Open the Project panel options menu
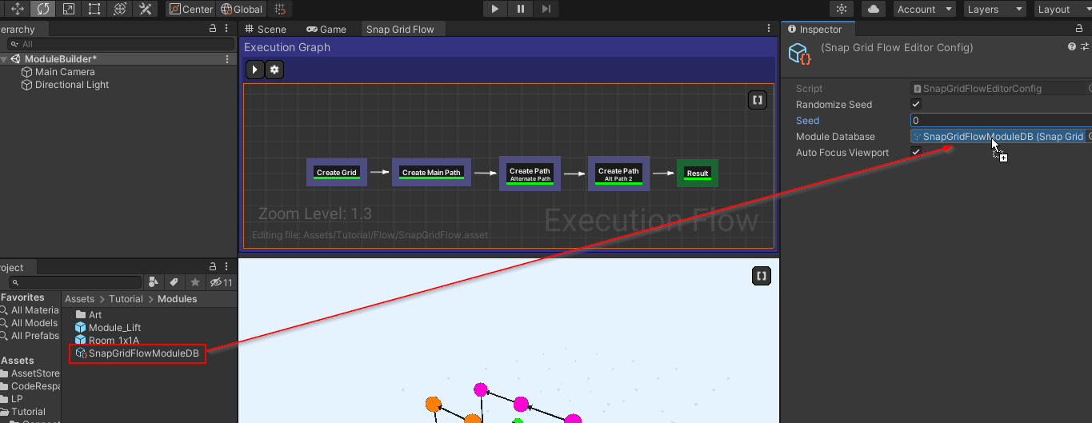The height and width of the screenshot is (423, 1092). click(228, 267)
